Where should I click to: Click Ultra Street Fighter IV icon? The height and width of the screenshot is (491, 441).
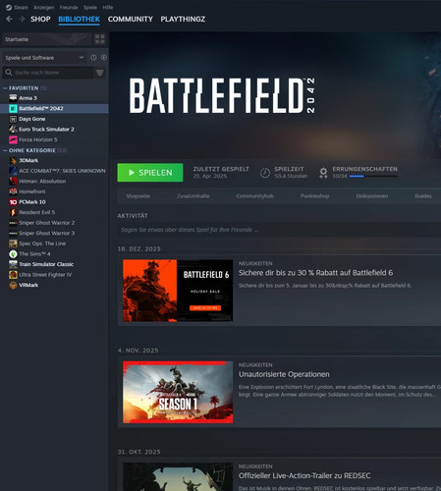click(x=13, y=275)
